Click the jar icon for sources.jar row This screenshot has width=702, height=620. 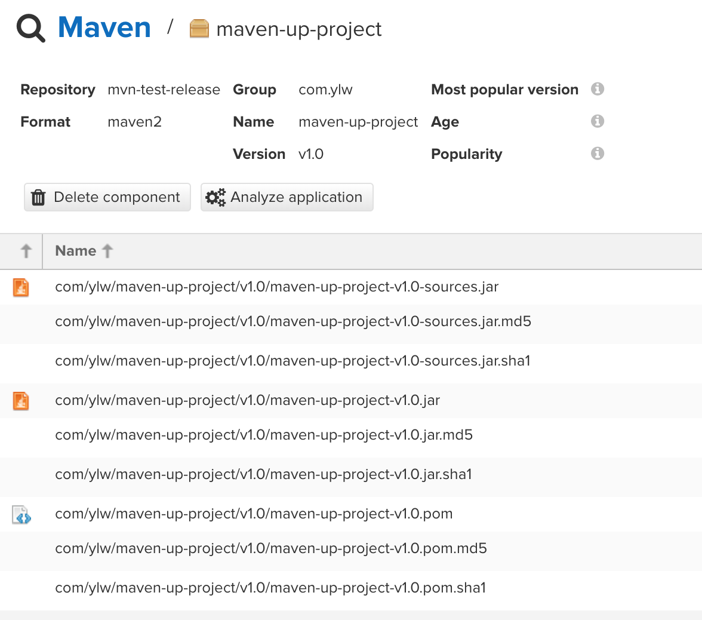pos(20,287)
